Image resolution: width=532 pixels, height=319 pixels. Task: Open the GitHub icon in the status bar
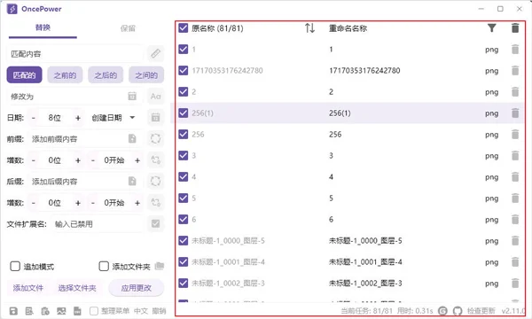click(458, 311)
